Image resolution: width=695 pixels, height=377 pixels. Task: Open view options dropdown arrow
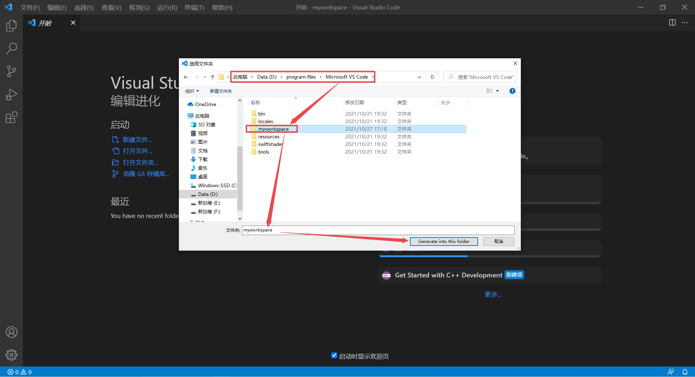click(x=497, y=91)
